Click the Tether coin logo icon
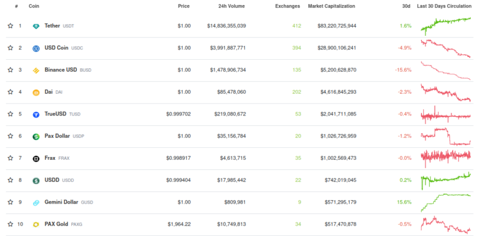The image size is (484, 236). click(36, 26)
